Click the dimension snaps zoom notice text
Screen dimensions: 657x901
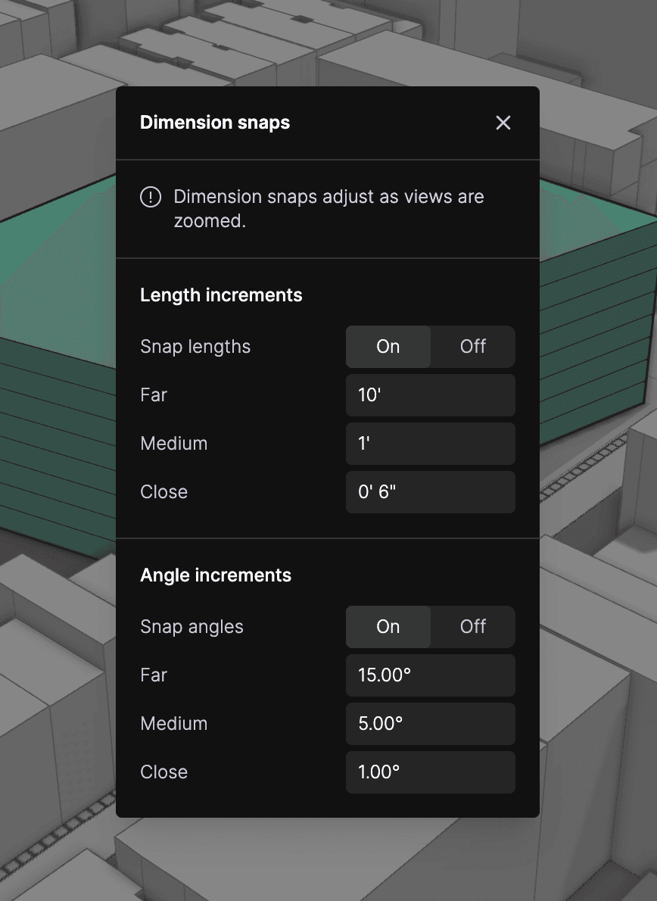click(328, 208)
